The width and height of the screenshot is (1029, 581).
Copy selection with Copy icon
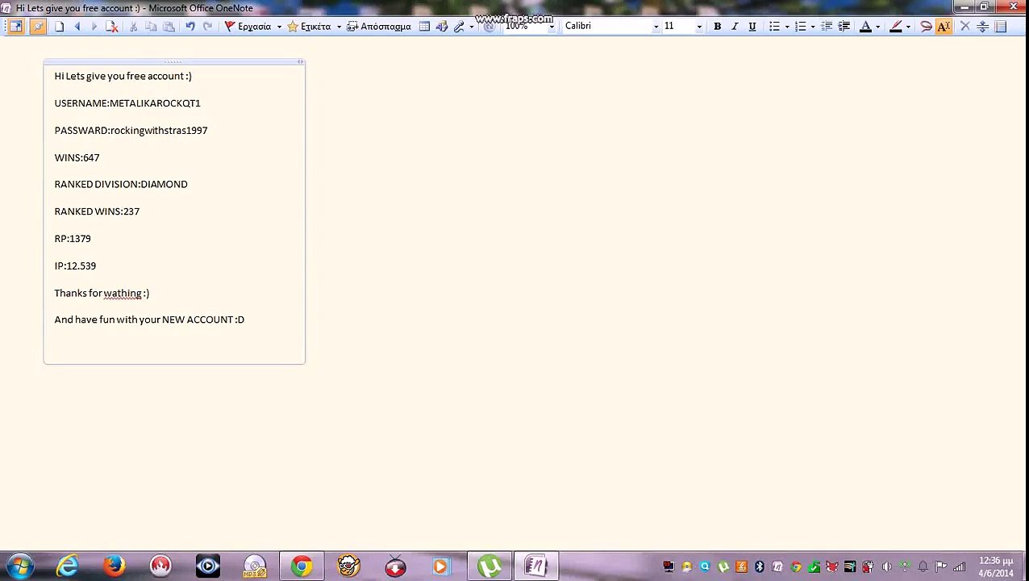[151, 27]
